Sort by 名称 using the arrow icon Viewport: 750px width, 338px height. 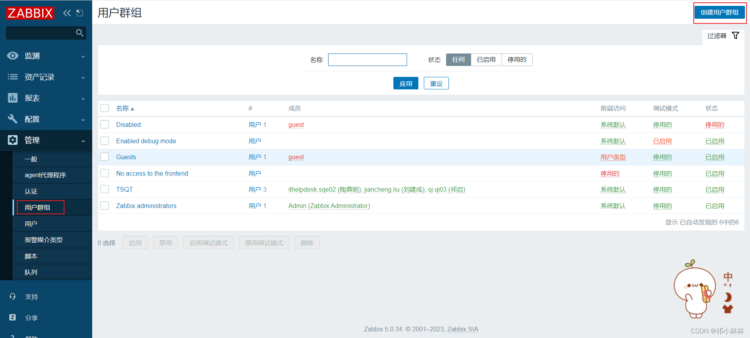[x=132, y=109]
